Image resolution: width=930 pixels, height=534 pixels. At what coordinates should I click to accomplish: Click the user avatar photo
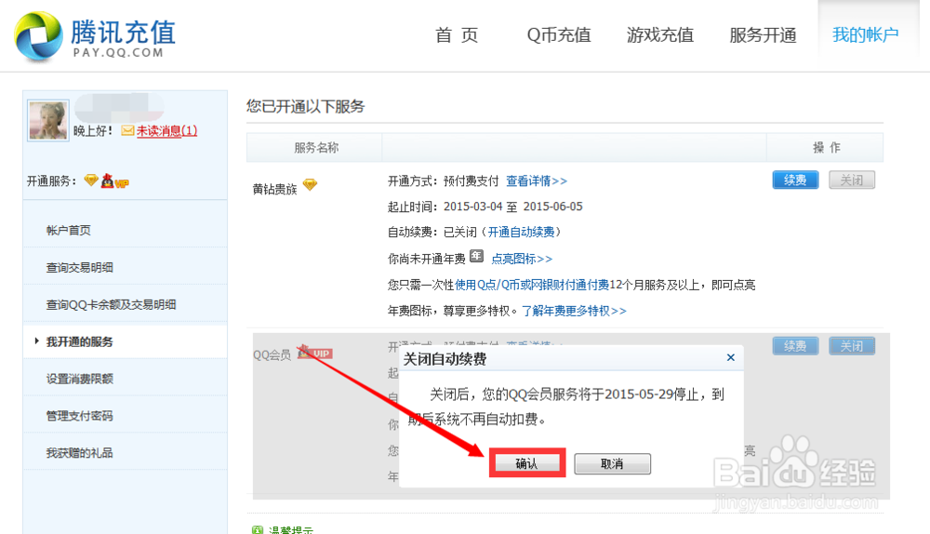point(48,120)
